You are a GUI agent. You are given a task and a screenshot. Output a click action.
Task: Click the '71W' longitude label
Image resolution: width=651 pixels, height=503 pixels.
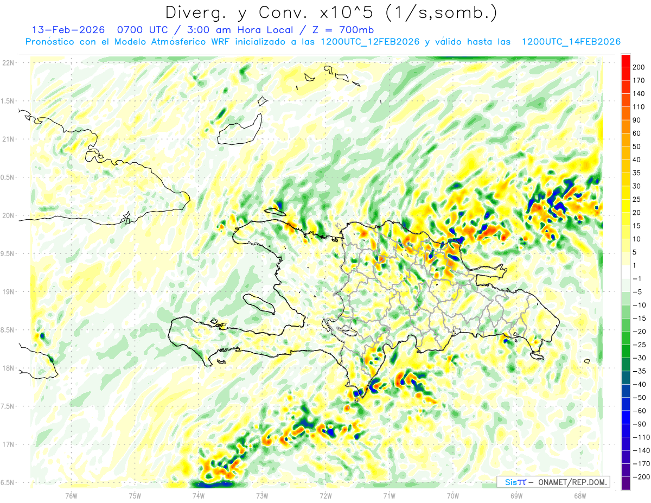389,495
